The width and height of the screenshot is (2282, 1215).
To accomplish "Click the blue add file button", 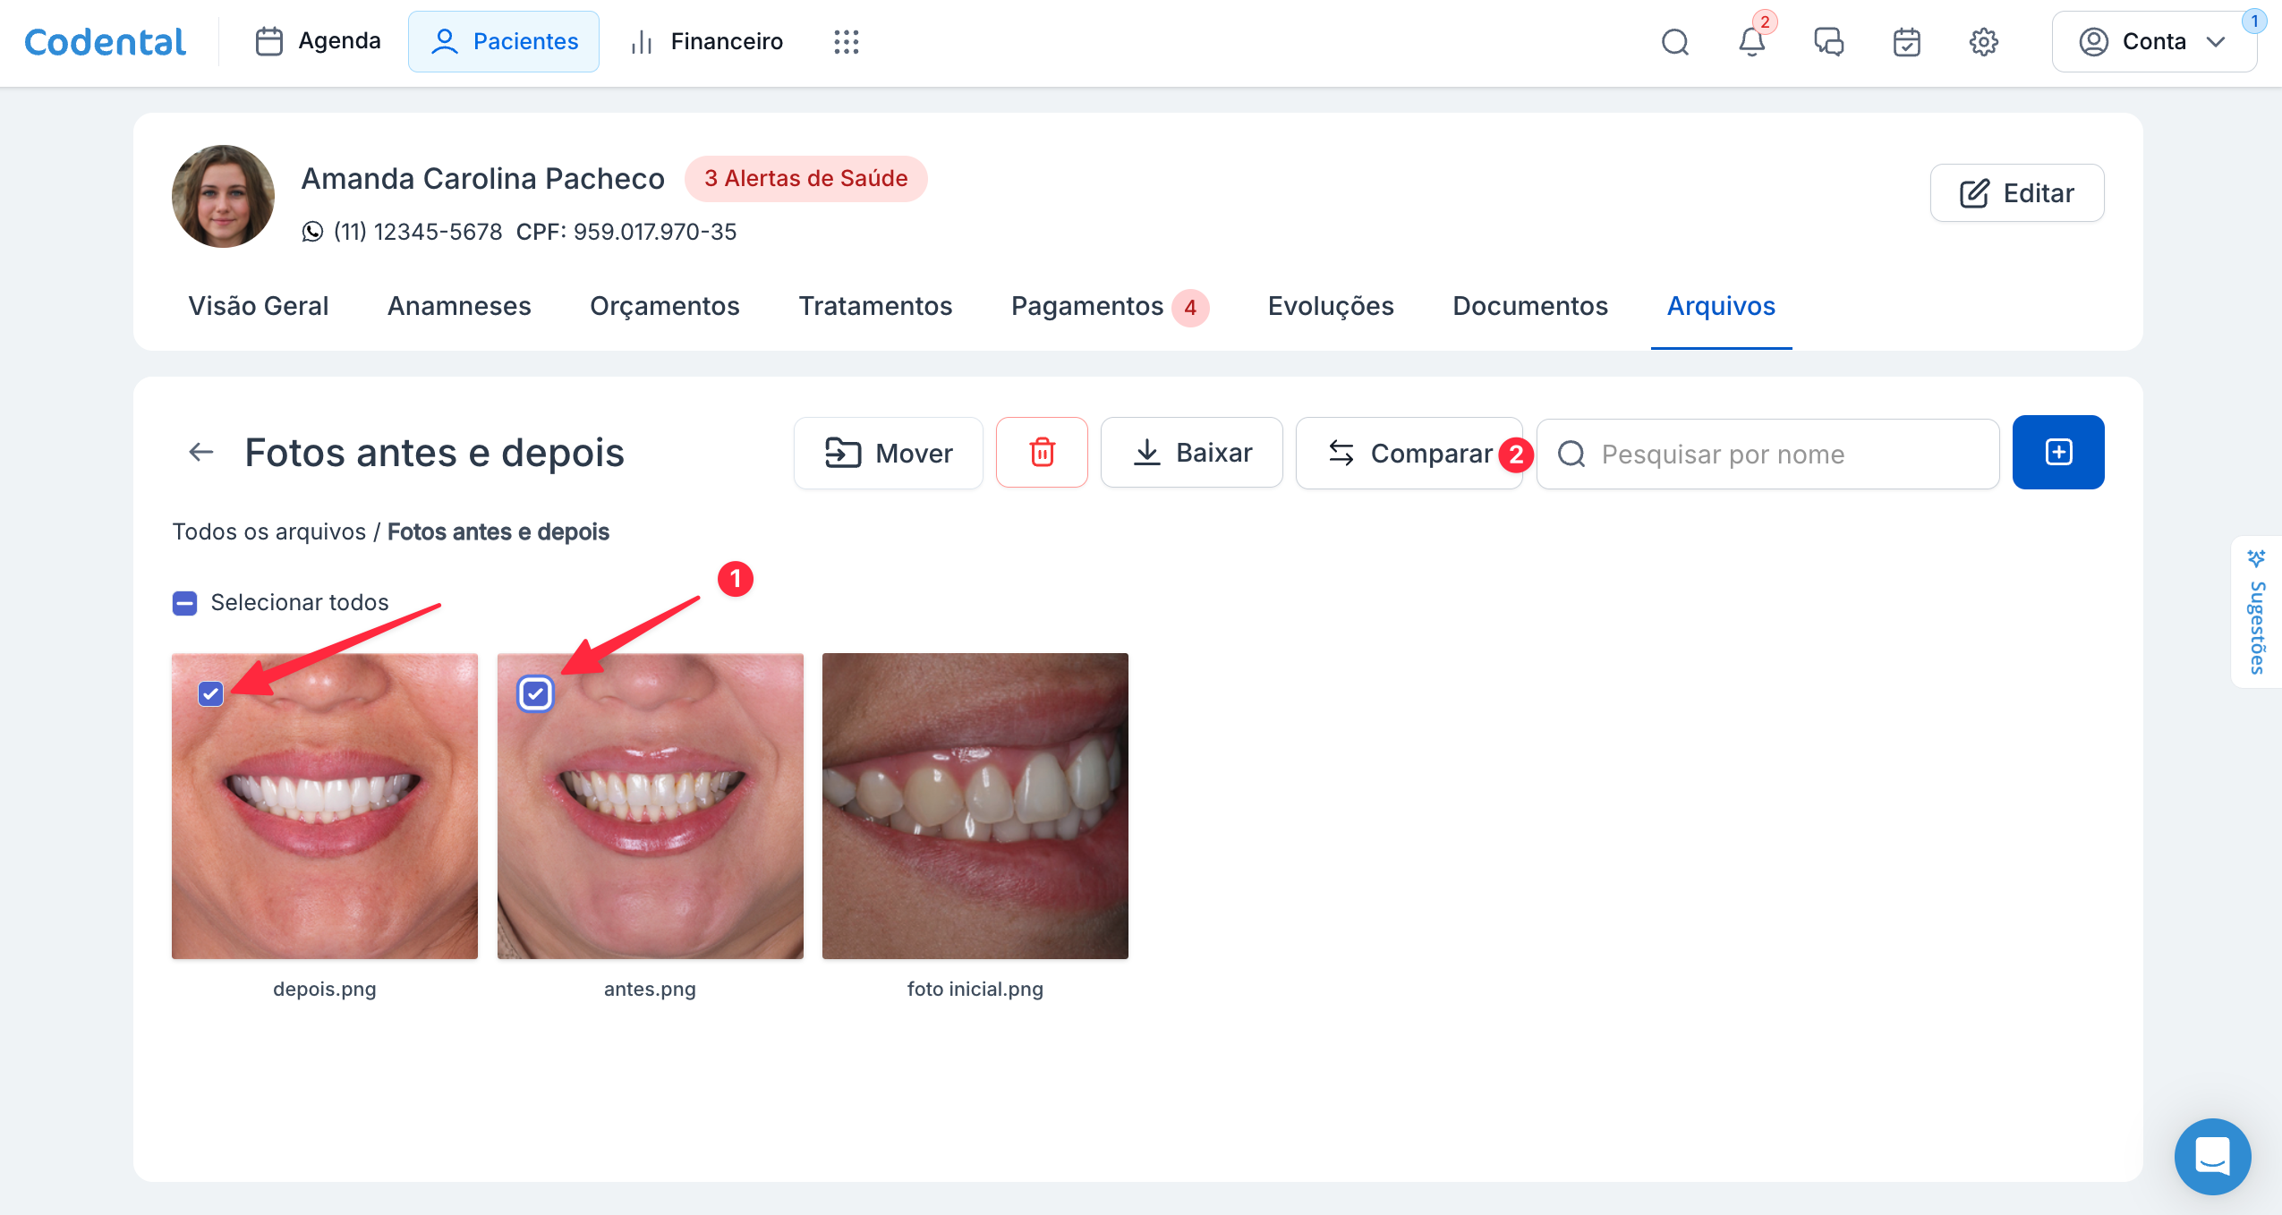I will [x=2058, y=453].
